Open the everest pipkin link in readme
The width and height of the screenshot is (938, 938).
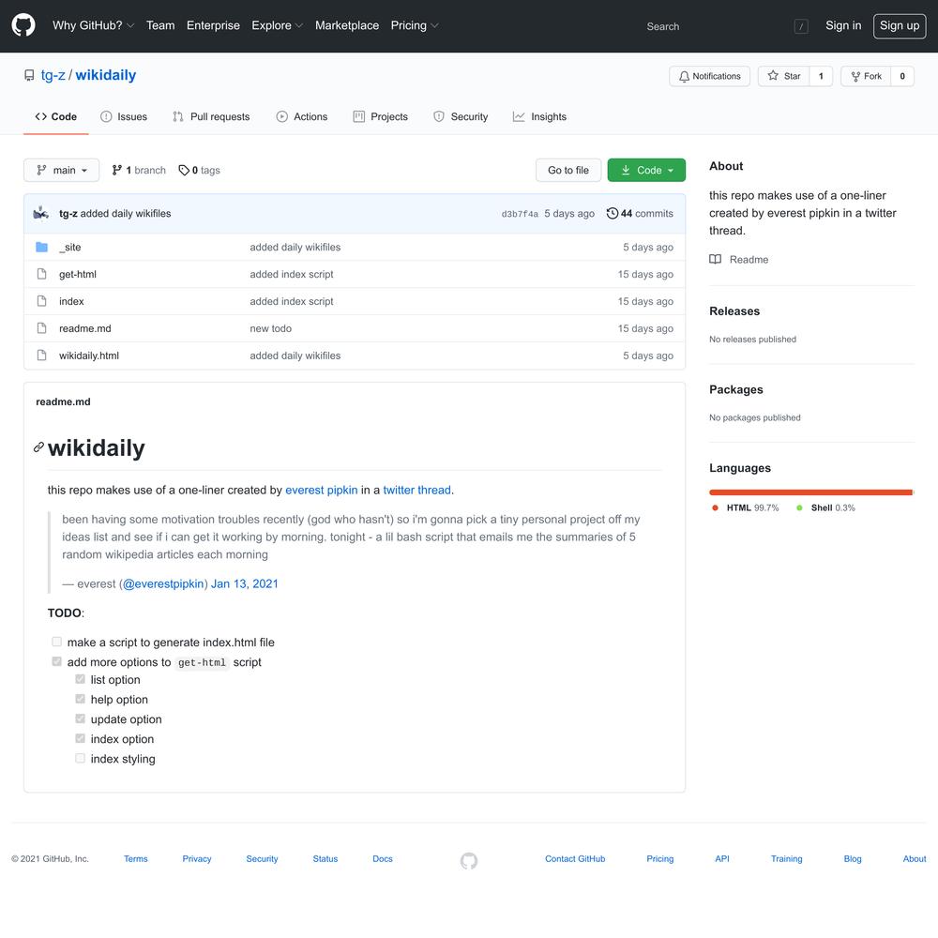pos(321,490)
